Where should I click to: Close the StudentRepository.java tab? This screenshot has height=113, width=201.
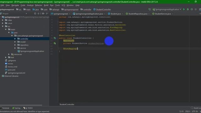click(149, 14)
